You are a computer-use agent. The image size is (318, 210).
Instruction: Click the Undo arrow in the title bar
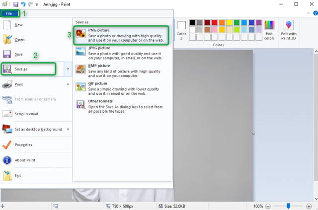pyautogui.click(x=23, y=4)
